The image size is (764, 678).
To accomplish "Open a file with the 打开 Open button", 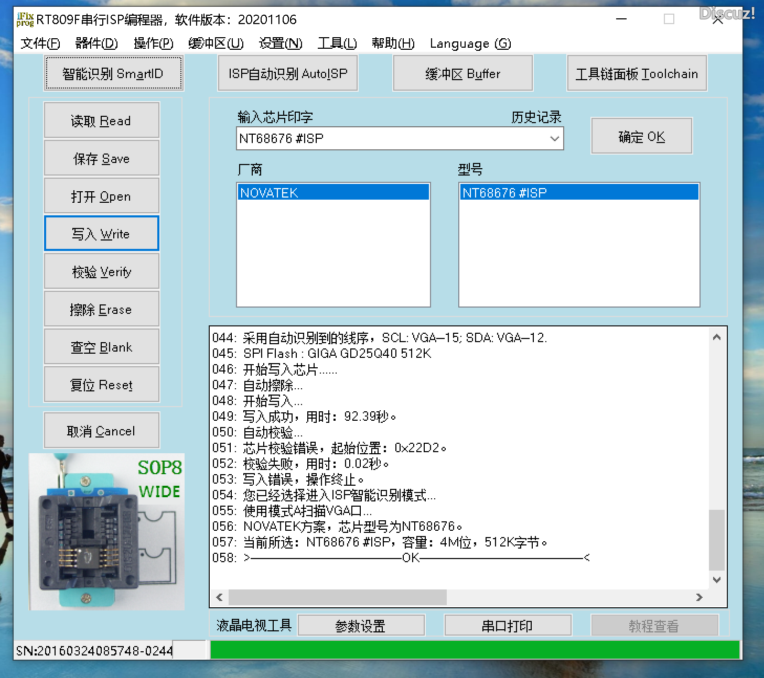I will (x=101, y=195).
